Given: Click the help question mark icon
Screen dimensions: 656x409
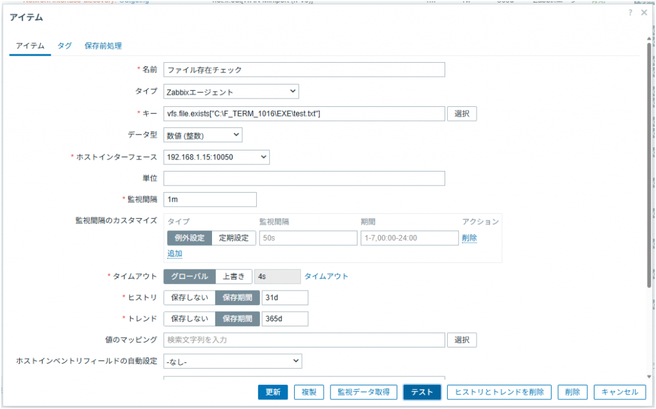Looking at the screenshot, I should (x=630, y=13).
